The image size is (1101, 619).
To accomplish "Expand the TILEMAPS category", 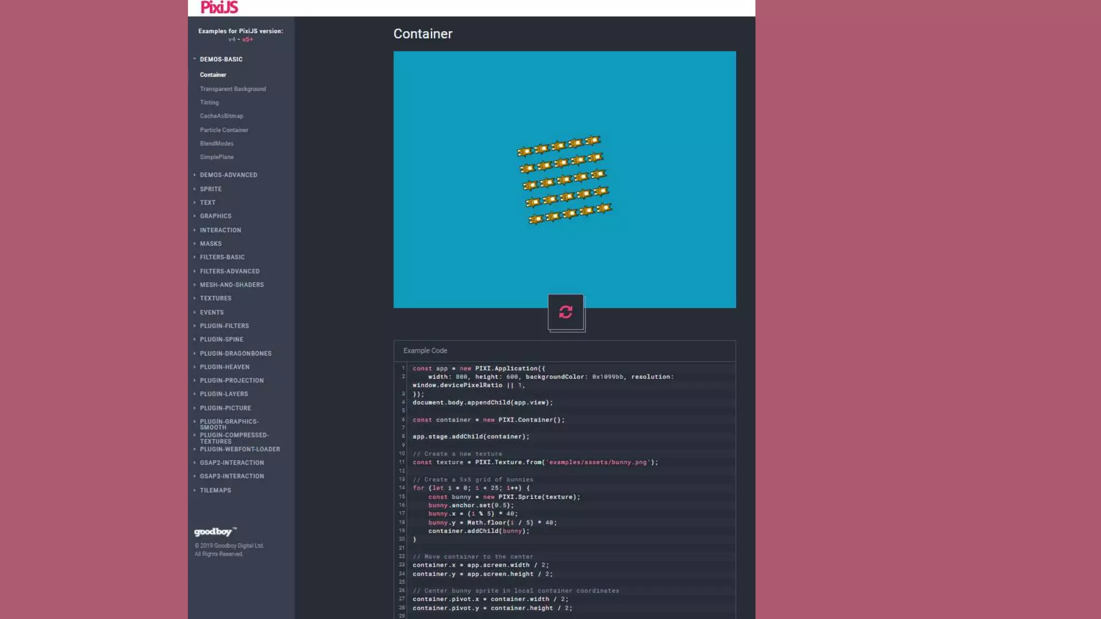I will click(x=215, y=491).
